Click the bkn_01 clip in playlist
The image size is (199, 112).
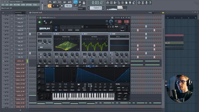(174, 43)
